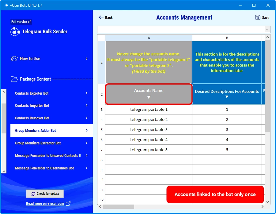Click the Back button label
Viewport: 276px width, 214px height.
tap(109, 17)
